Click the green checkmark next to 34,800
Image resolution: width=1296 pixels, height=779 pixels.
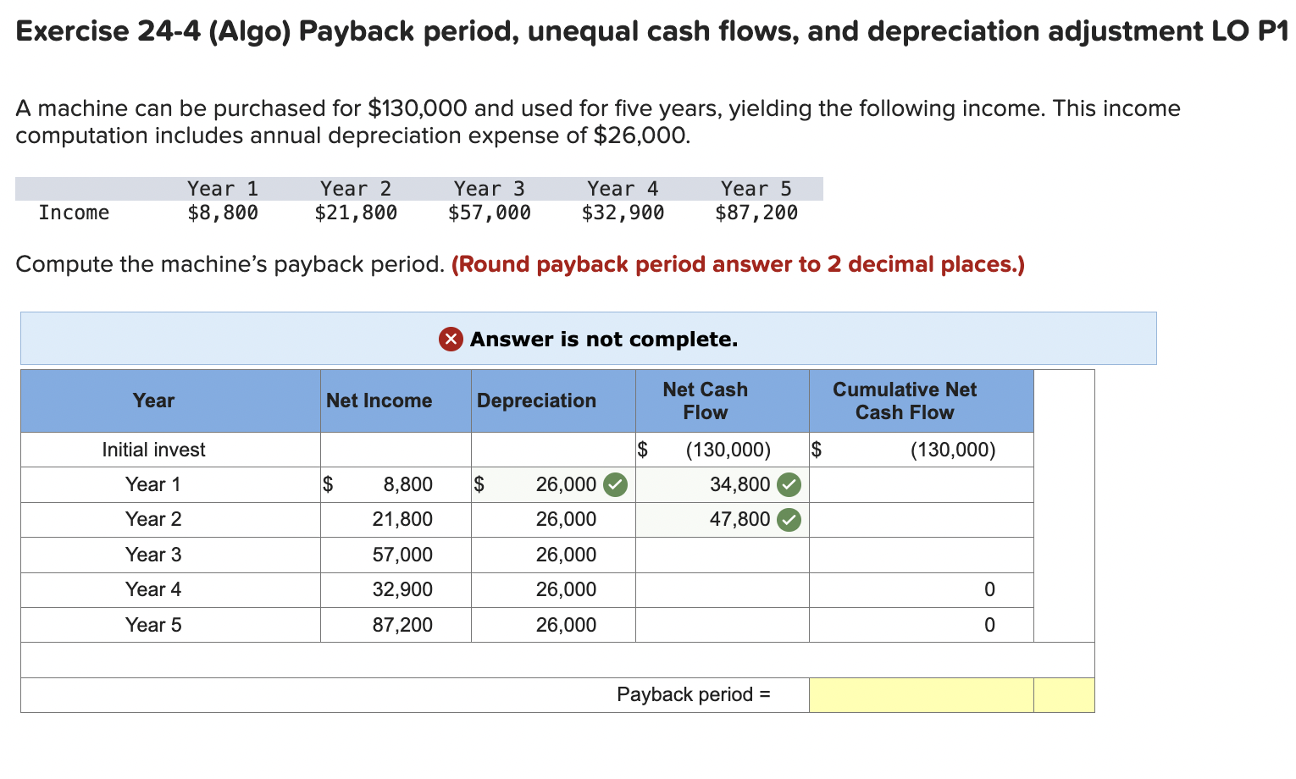click(789, 484)
